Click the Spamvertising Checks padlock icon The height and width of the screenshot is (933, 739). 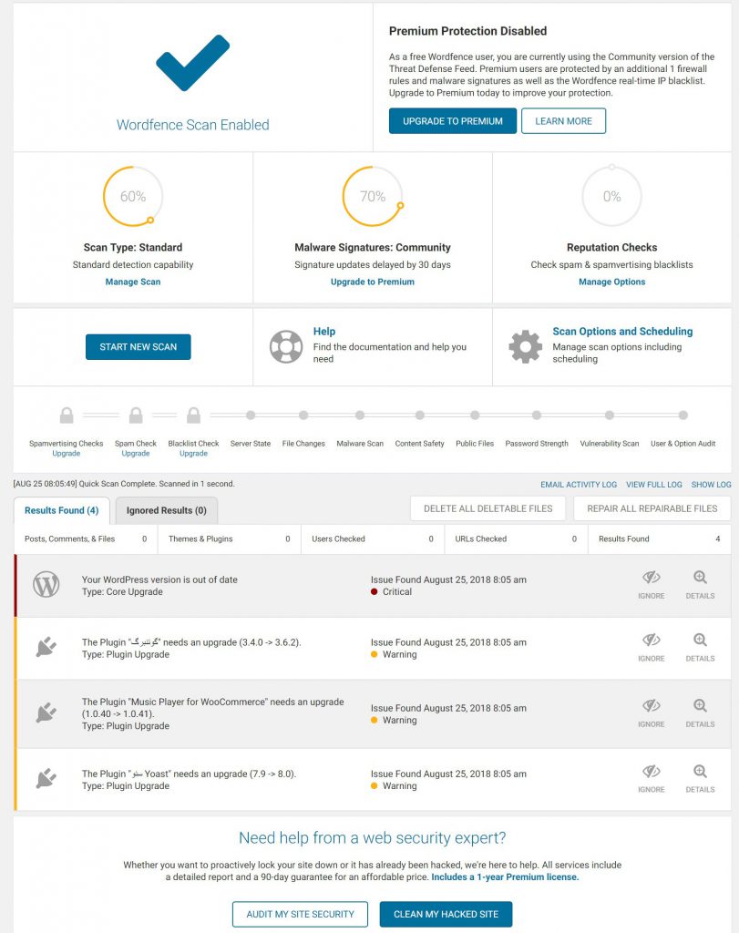pyautogui.click(x=67, y=415)
